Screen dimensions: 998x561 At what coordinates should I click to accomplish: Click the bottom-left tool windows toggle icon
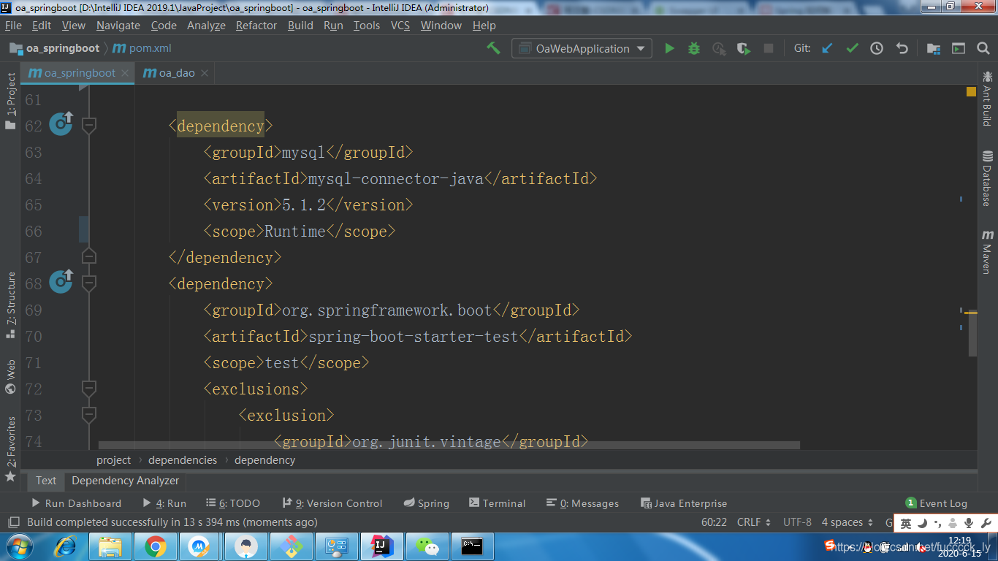13,522
